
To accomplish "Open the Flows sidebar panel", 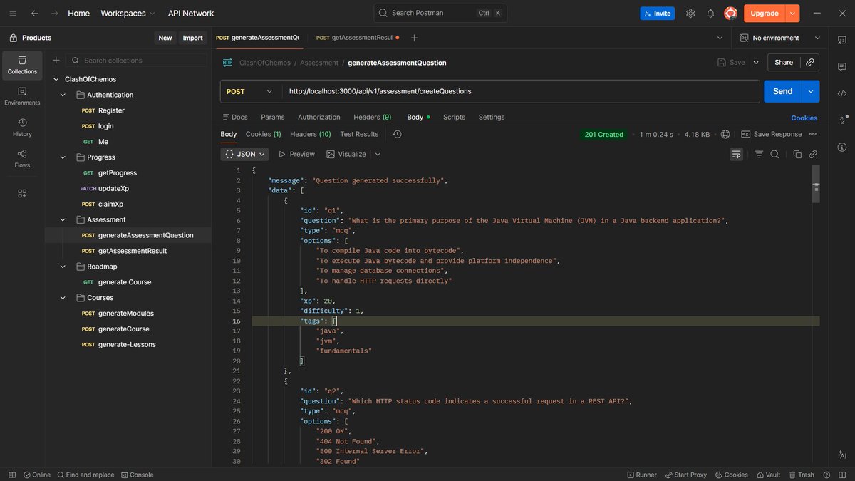I will coord(22,159).
